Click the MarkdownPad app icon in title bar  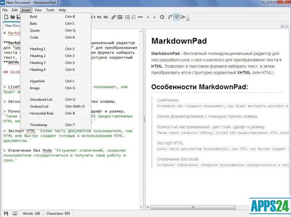3,3
